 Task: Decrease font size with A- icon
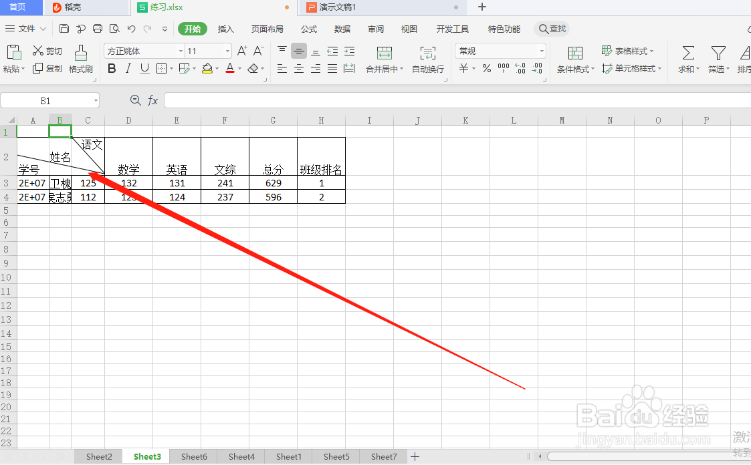pos(259,51)
